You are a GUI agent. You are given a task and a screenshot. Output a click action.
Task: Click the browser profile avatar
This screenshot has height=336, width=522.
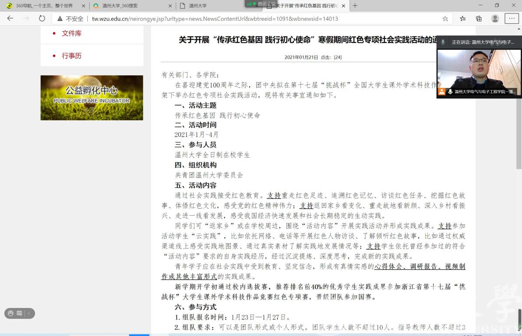coord(495,18)
